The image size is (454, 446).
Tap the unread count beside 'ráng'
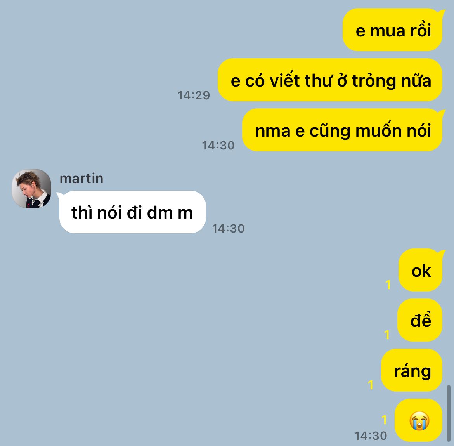(x=371, y=385)
